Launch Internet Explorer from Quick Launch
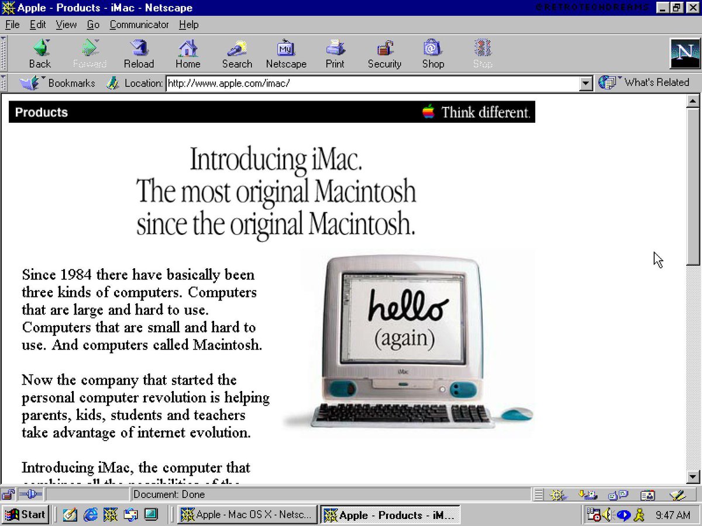This screenshot has width=702, height=526. 90,515
